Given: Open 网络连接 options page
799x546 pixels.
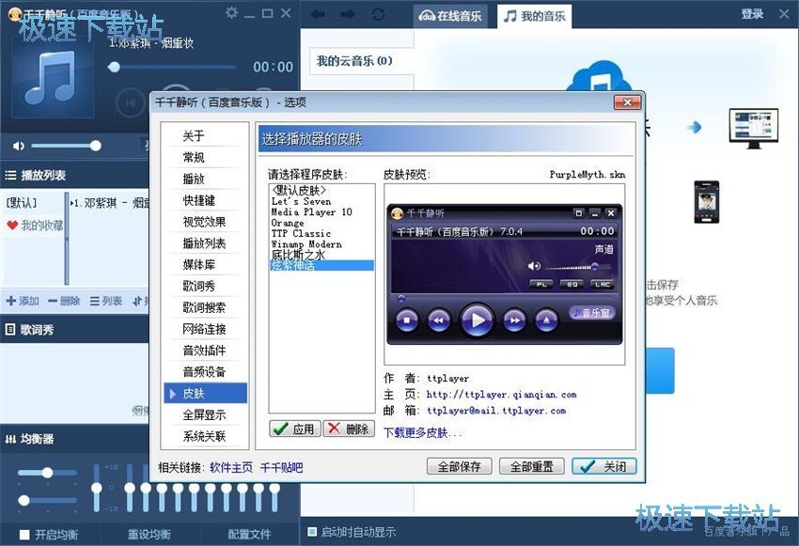Looking at the screenshot, I should [x=205, y=329].
